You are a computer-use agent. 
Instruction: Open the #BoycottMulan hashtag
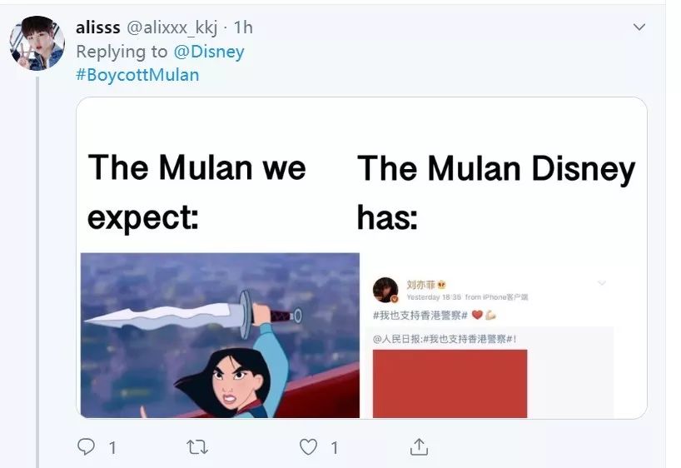coord(137,75)
